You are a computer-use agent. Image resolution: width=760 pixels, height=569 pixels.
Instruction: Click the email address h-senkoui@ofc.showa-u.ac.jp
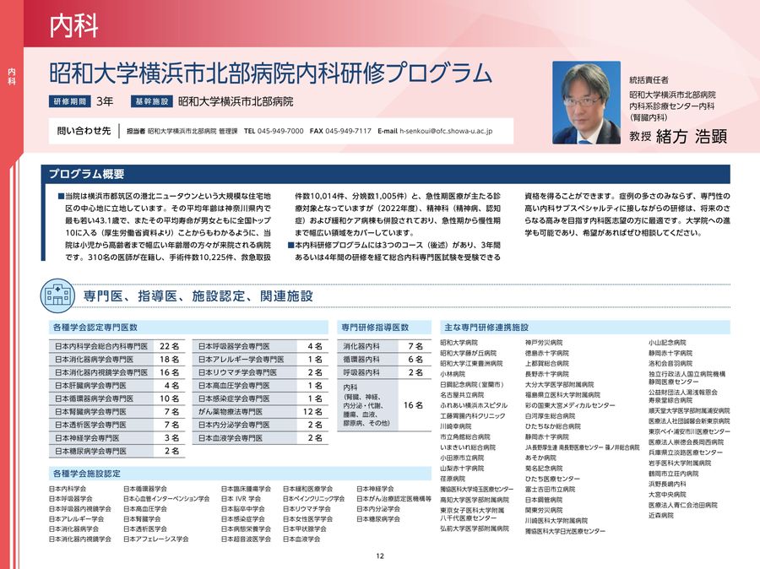(x=446, y=131)
